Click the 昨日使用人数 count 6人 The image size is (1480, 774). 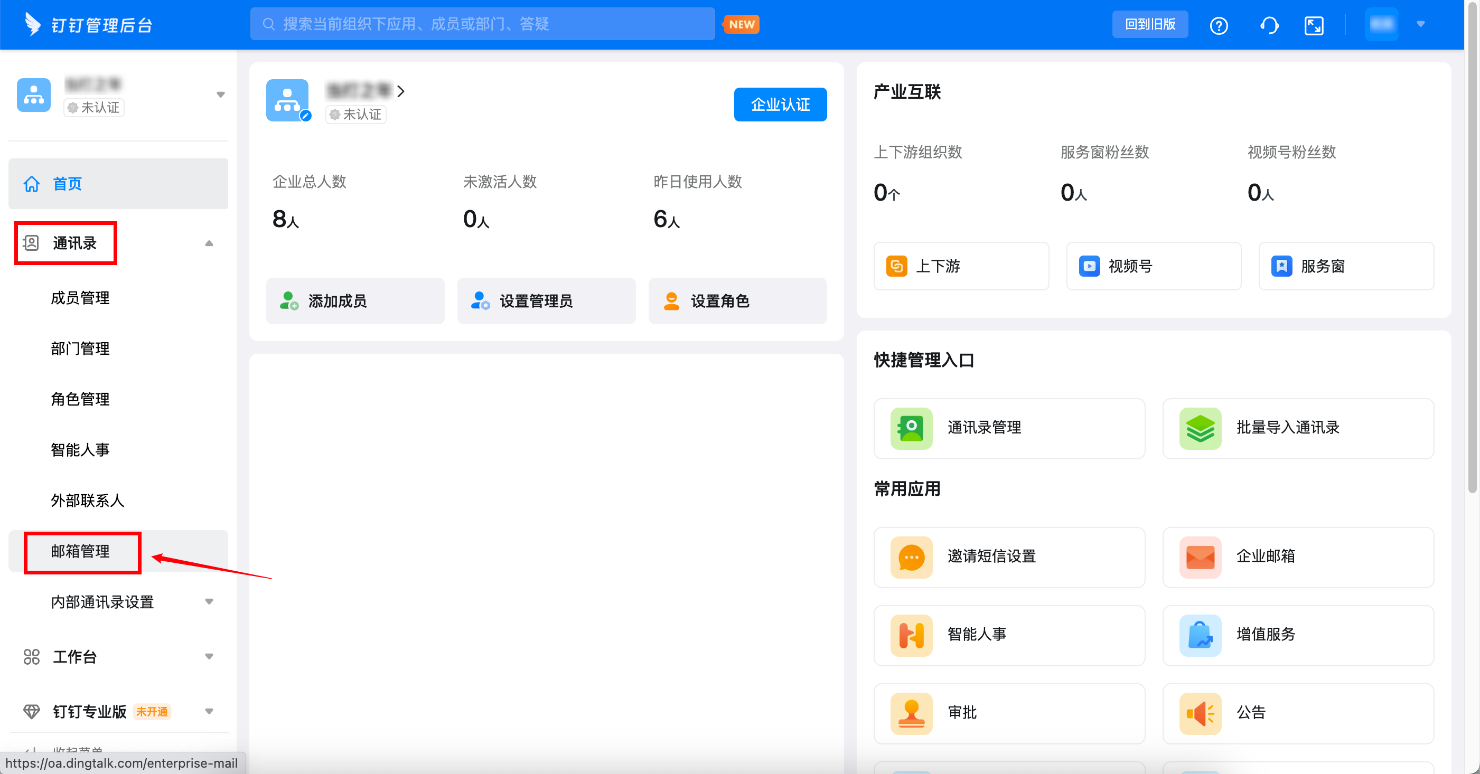667,219
